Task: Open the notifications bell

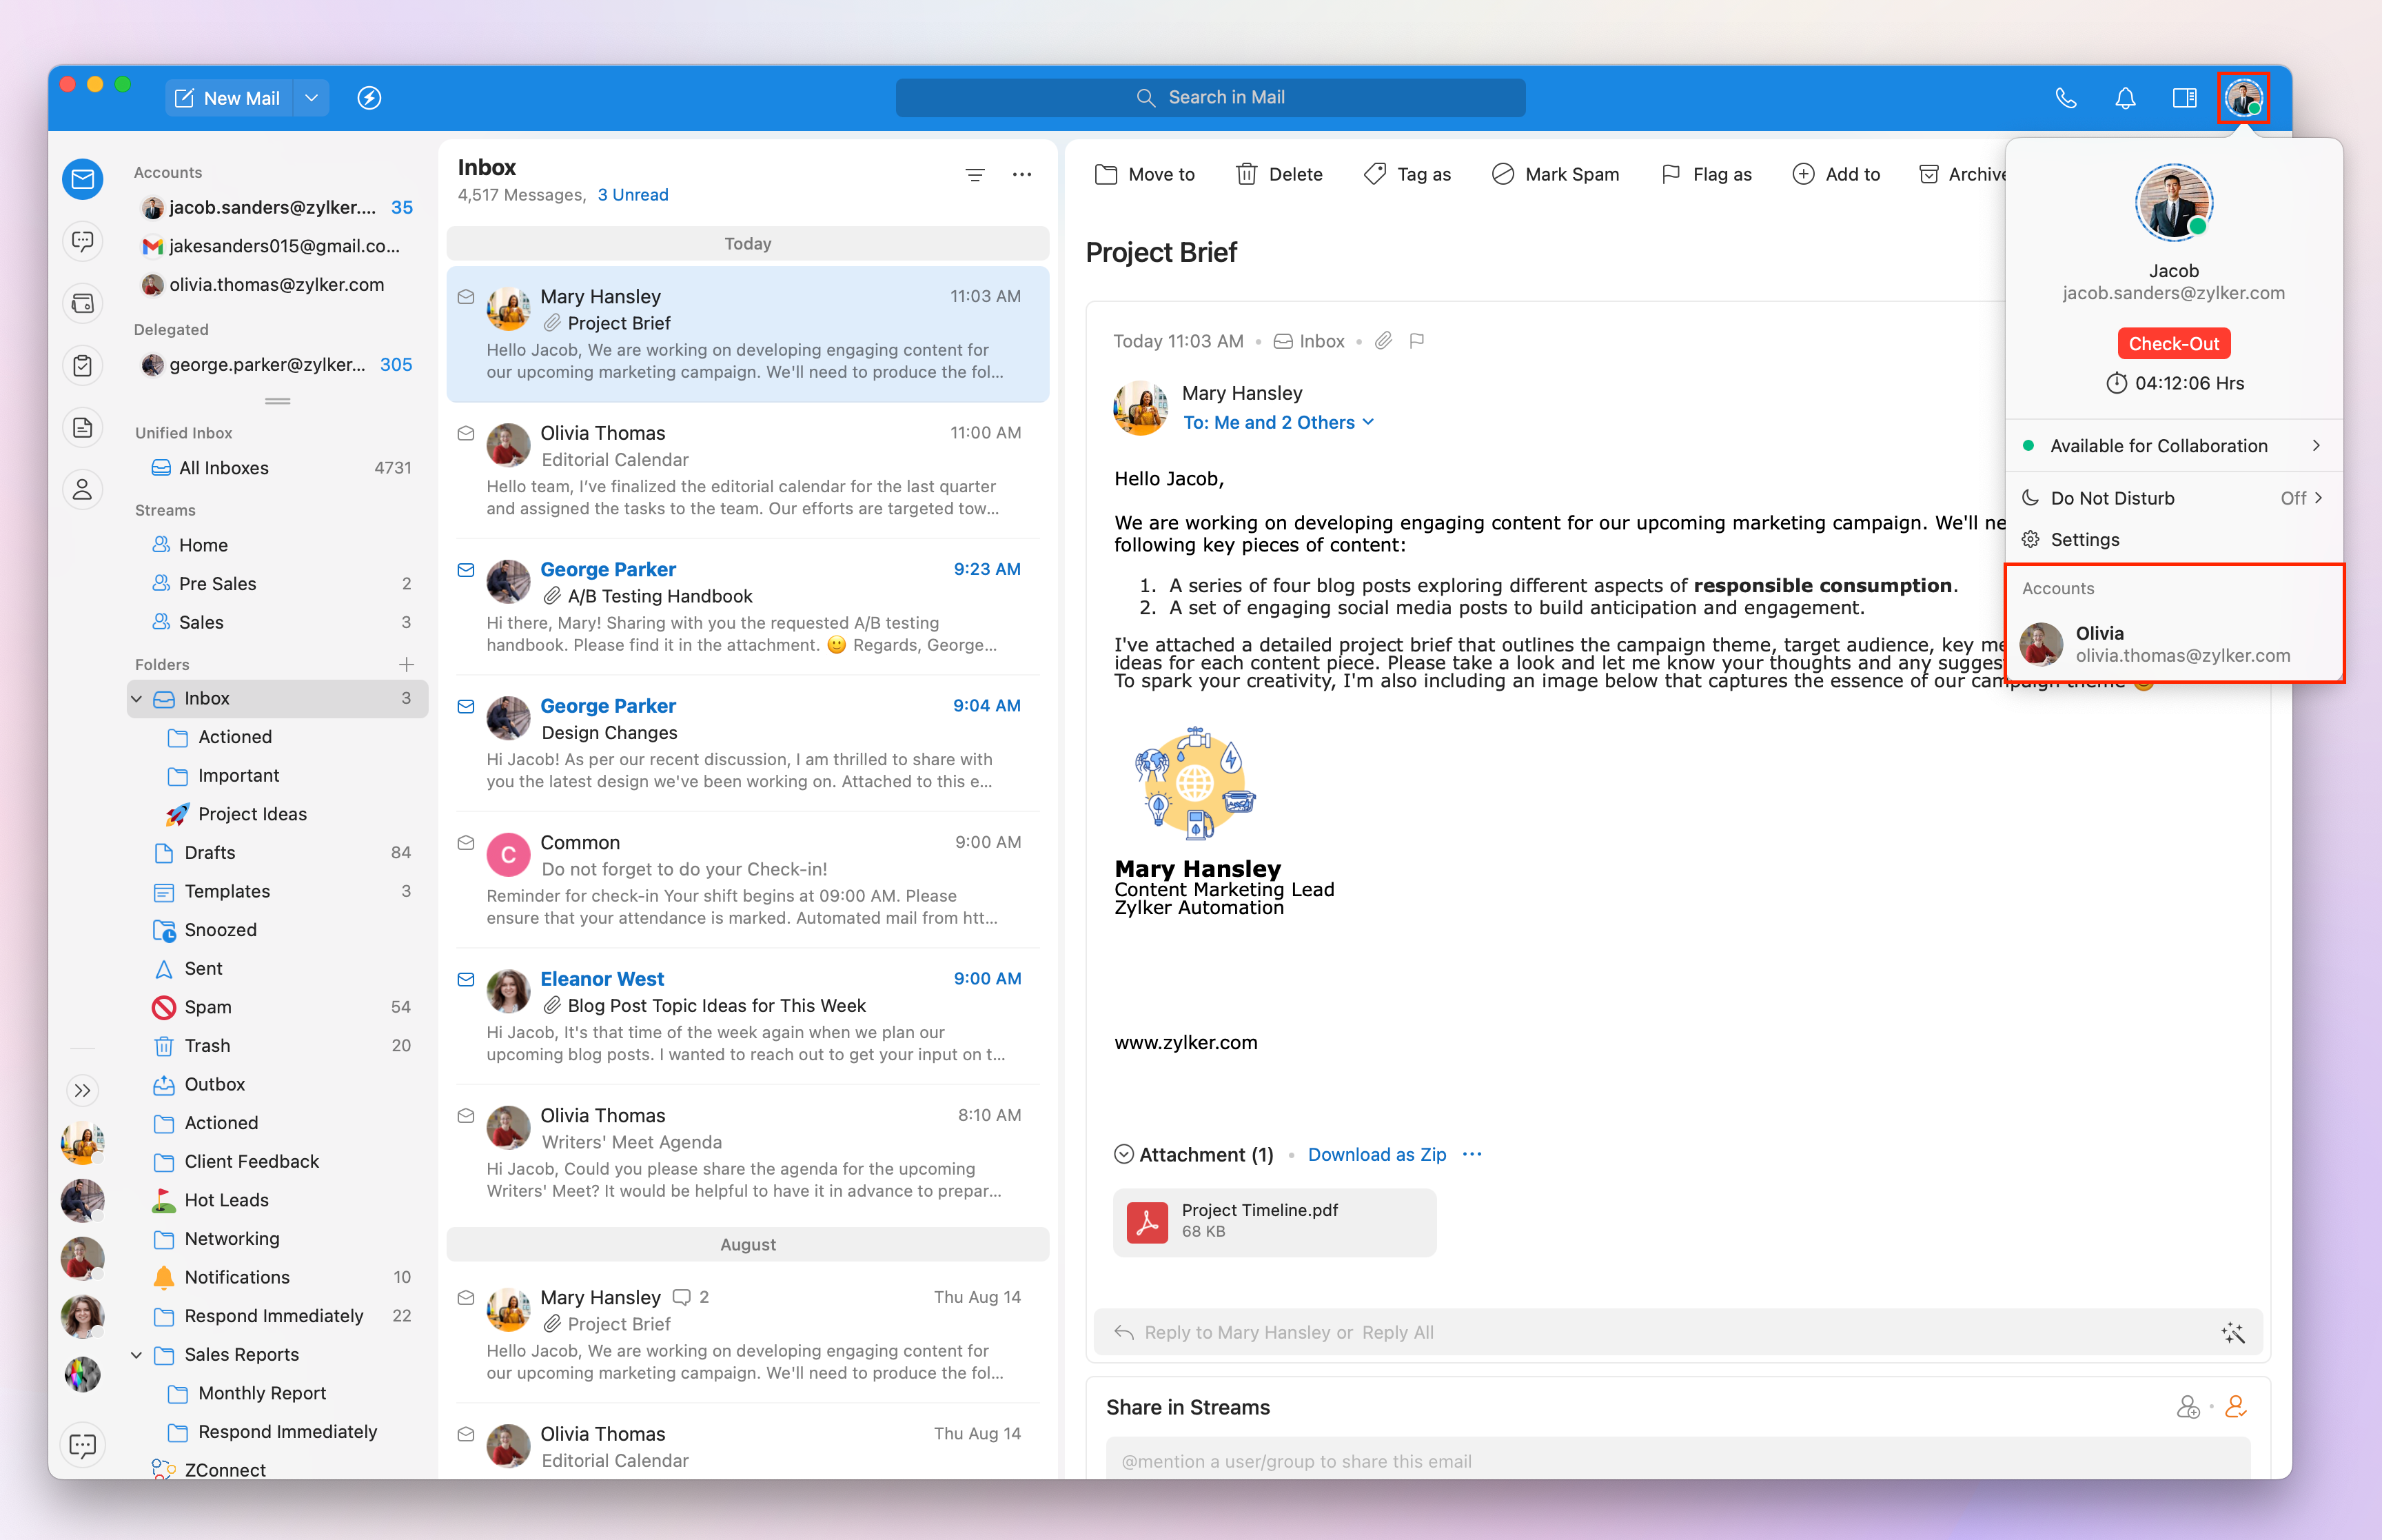Action: (2125, 98)
